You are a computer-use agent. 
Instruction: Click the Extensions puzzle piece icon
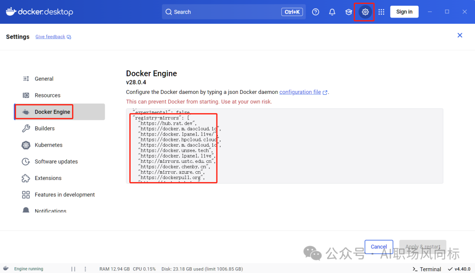(26, 178)
